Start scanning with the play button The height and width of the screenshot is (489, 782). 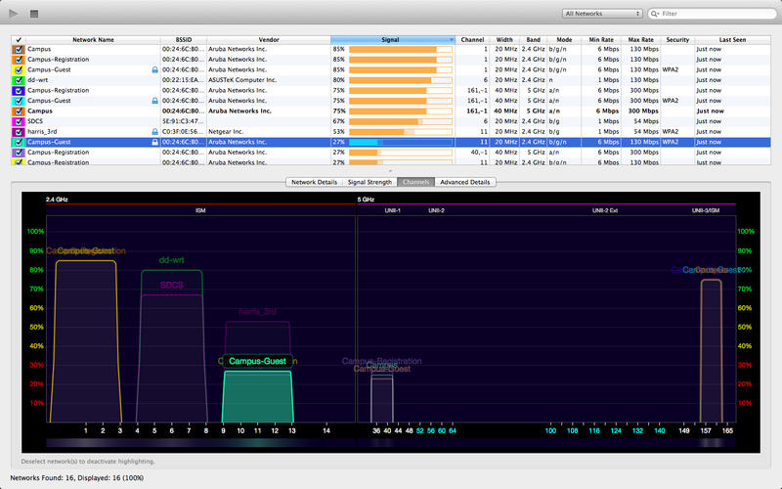14,14
